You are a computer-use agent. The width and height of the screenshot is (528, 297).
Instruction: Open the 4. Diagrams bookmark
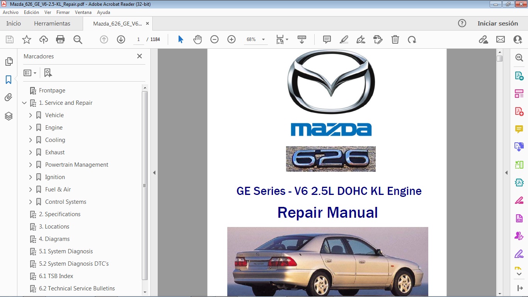pos(55,239)
